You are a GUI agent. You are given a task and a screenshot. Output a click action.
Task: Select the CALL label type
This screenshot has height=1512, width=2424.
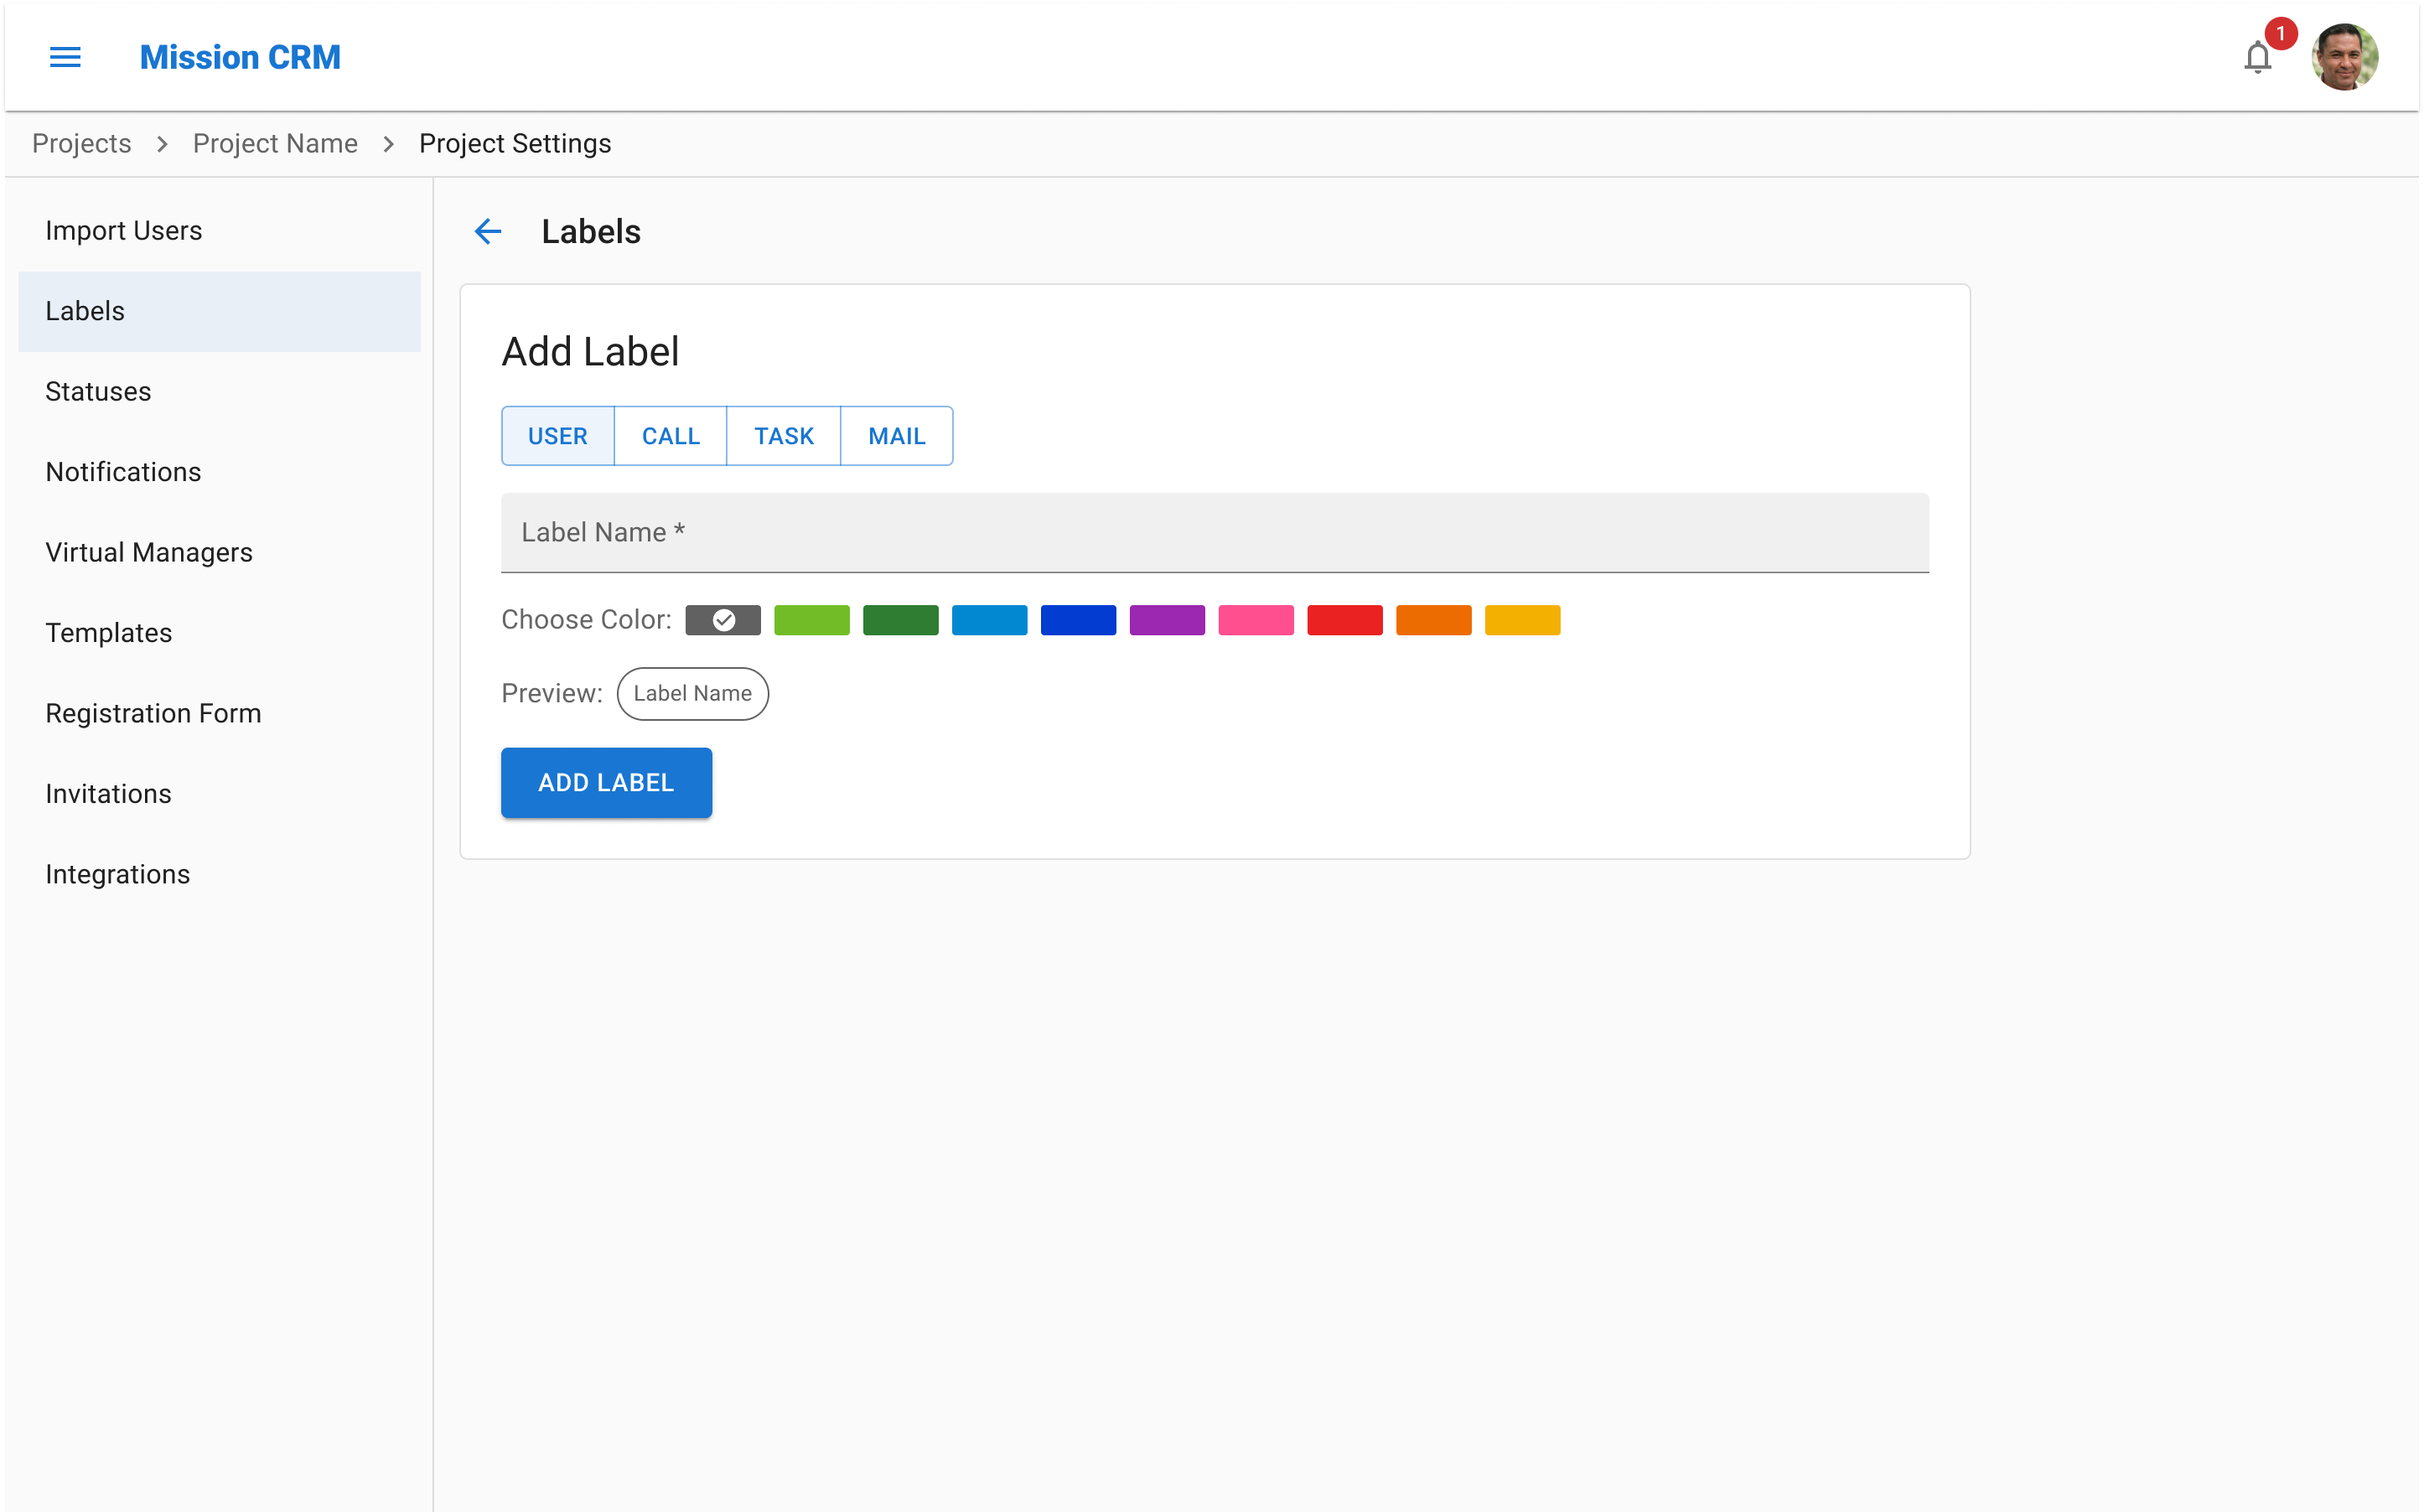[671, 436]
